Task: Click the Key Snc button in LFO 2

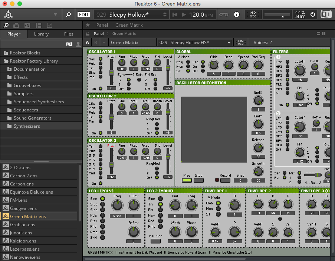Action: pyautogui.click(x=155, y=241)
